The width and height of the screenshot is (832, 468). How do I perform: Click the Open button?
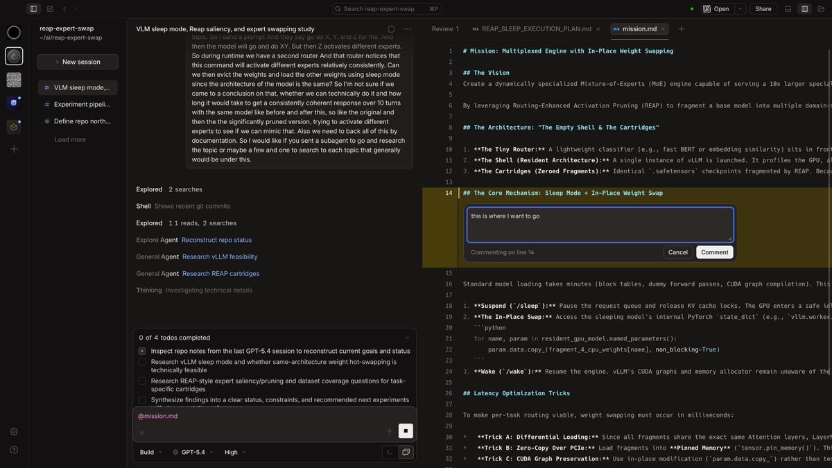[x=716, y=9]
